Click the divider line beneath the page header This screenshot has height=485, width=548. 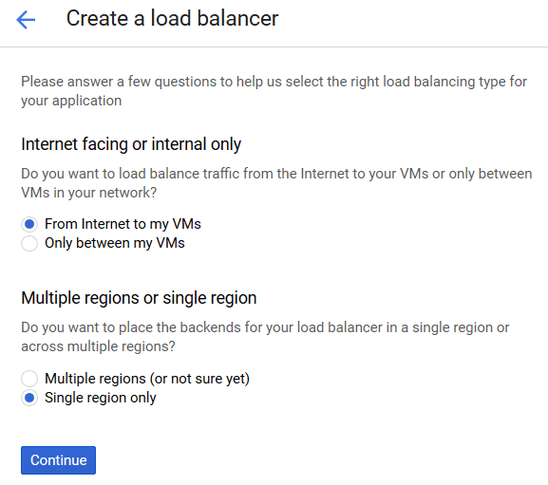(274, 47)
